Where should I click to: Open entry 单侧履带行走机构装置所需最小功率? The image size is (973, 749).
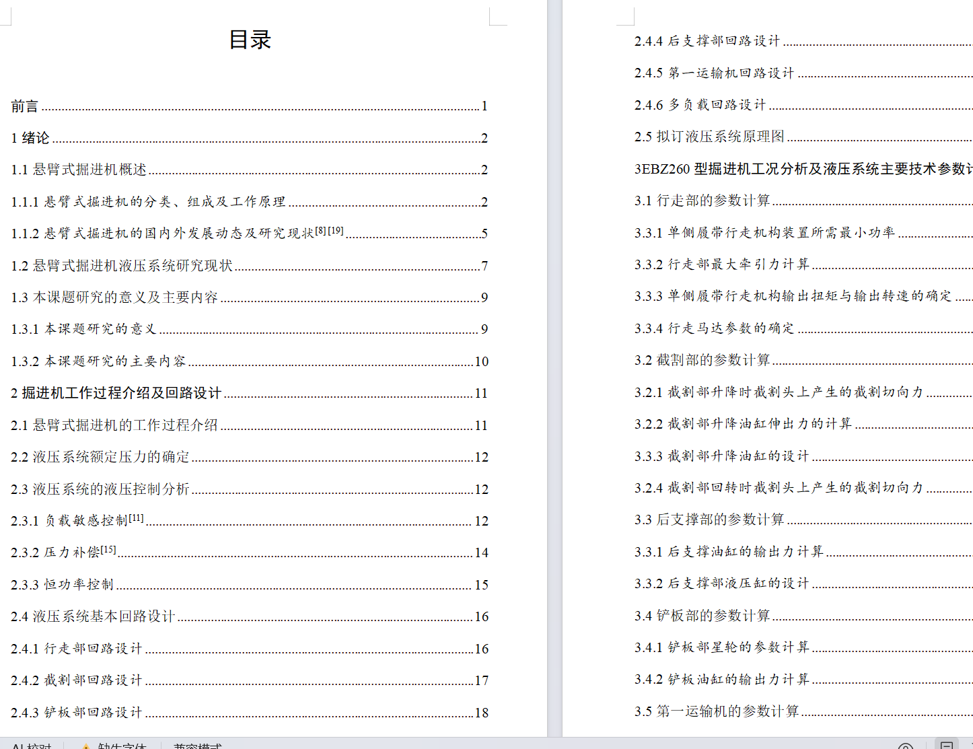coord(803,233)
